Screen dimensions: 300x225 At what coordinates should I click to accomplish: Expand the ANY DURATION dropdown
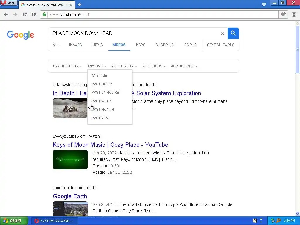pyautogui.click(x=67, y=66)
